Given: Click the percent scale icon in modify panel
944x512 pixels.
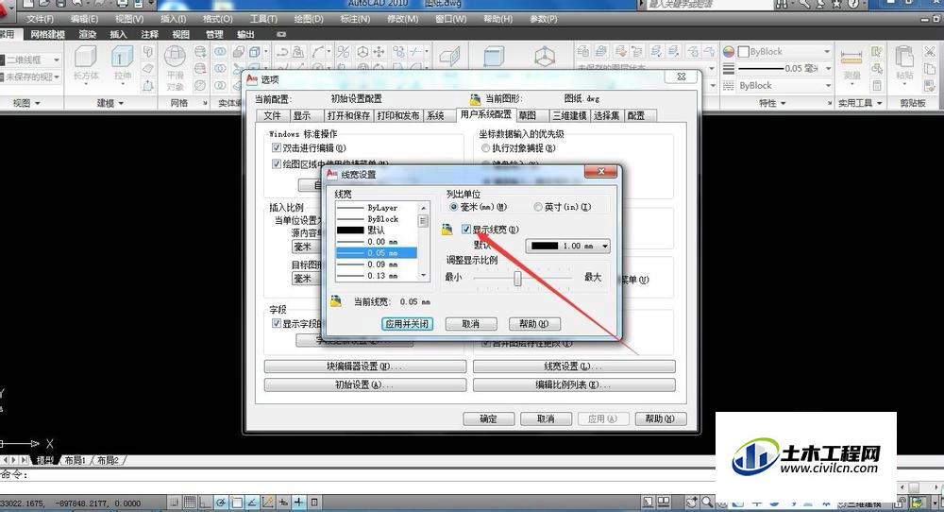Looking at the screenshot, I should click(344, 52).
